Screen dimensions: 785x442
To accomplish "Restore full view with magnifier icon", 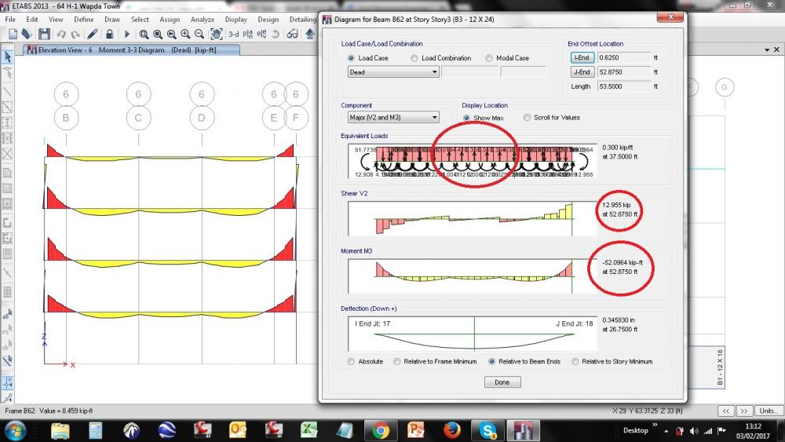I will (158, 34).
